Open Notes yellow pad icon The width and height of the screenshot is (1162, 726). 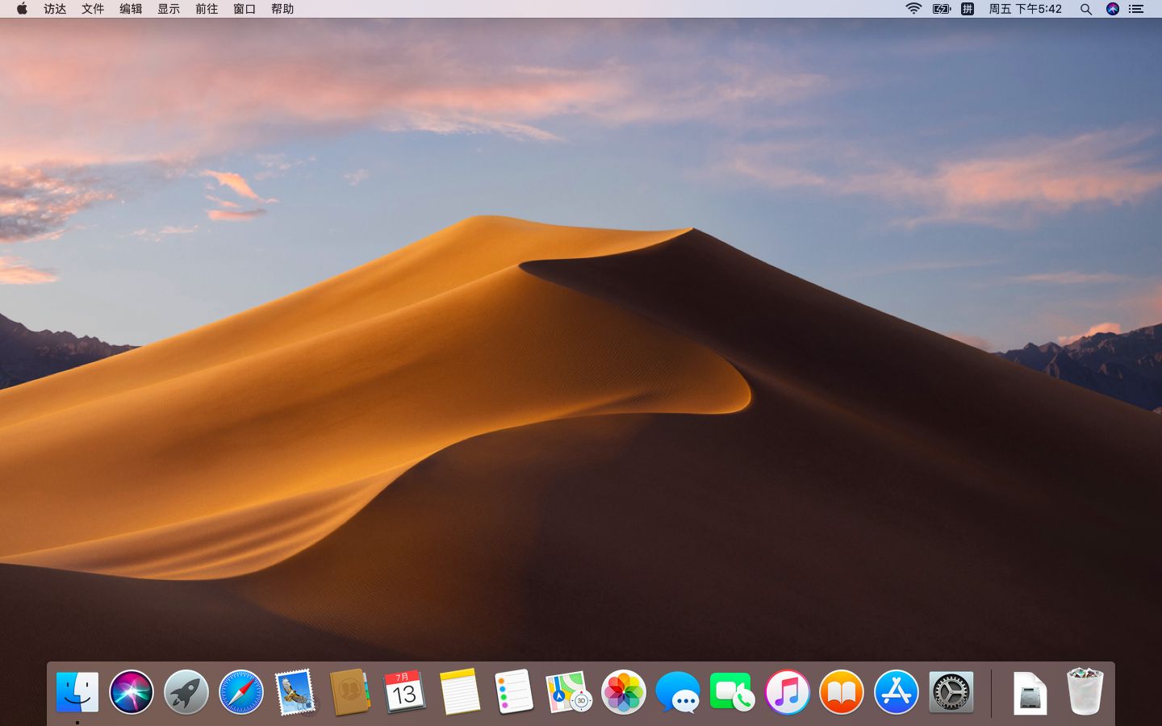click(460, 692)
